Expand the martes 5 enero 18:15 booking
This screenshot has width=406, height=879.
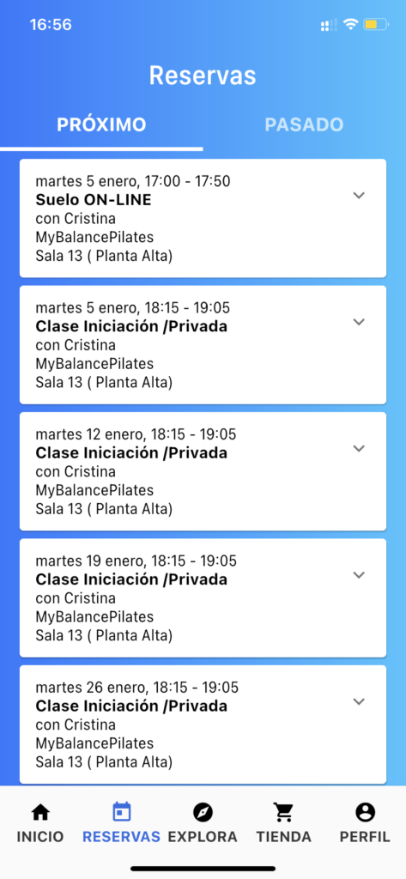point(359,322)
